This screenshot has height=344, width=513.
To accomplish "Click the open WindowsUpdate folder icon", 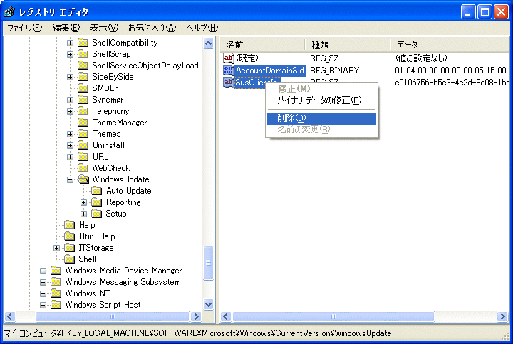I will point(83,179).
